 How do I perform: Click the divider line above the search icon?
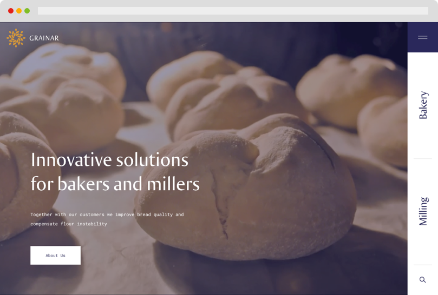click(x=423, y=265)
